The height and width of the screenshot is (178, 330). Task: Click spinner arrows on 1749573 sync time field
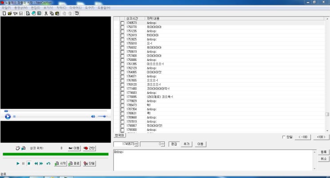click(x=136, y=144)
